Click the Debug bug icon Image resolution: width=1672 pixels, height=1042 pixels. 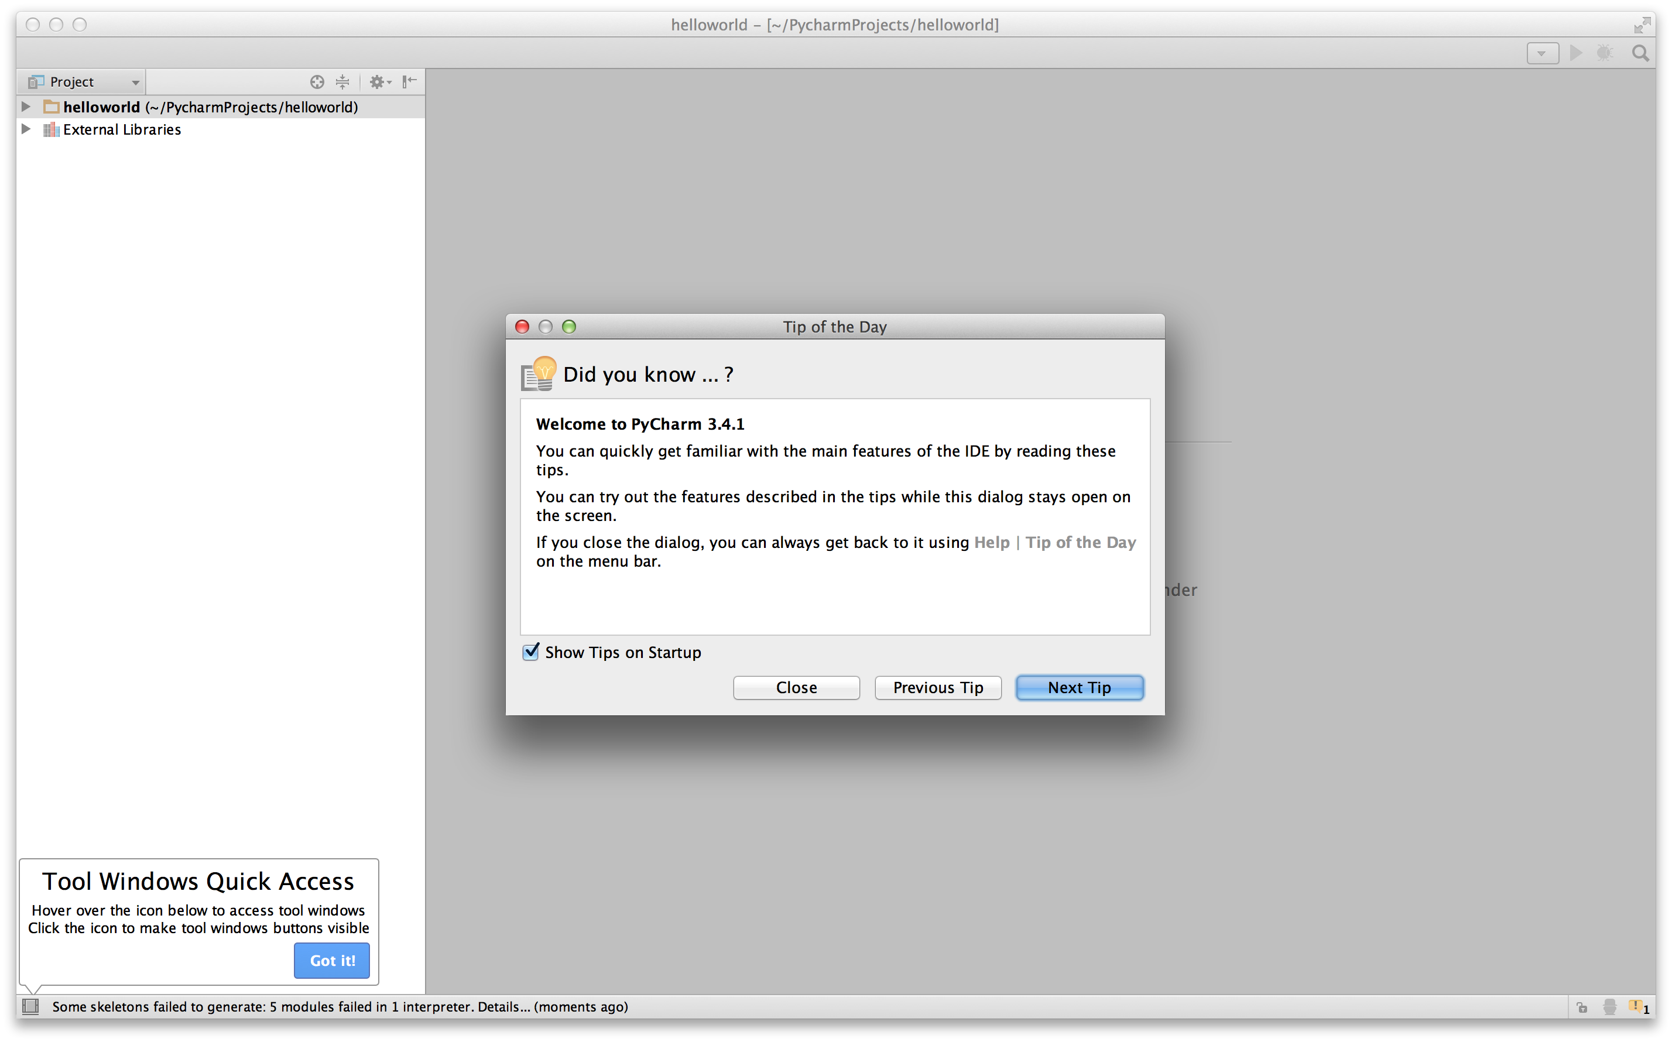point(1605,53)
